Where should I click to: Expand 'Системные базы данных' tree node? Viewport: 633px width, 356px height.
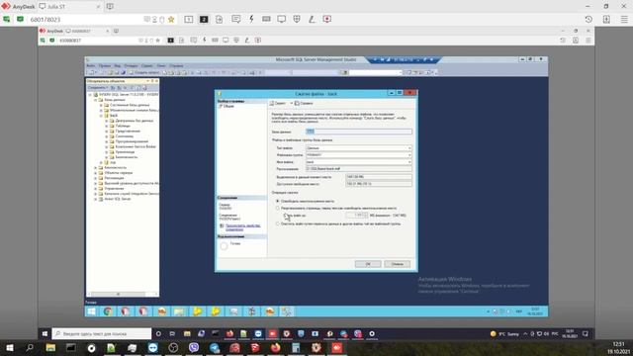point(101,105)
